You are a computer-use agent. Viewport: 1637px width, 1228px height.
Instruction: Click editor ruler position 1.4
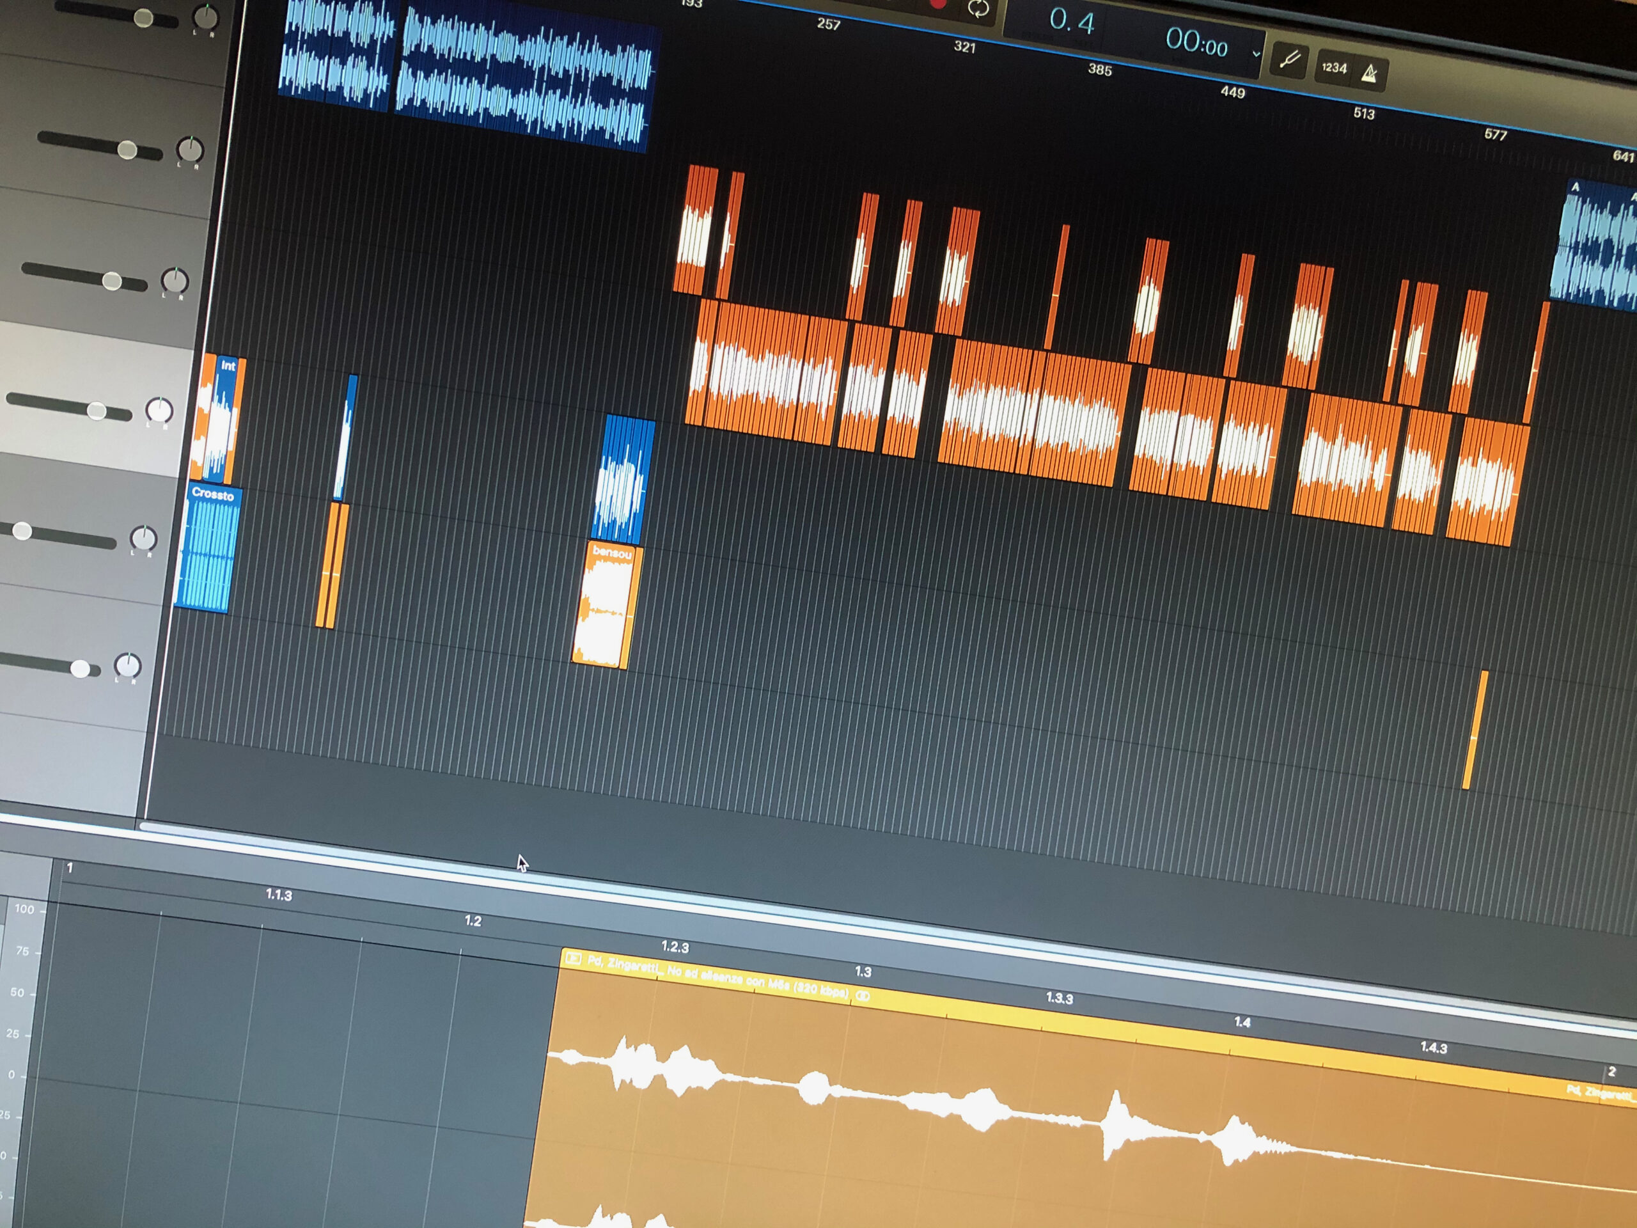click(x=1242, y=1022)
